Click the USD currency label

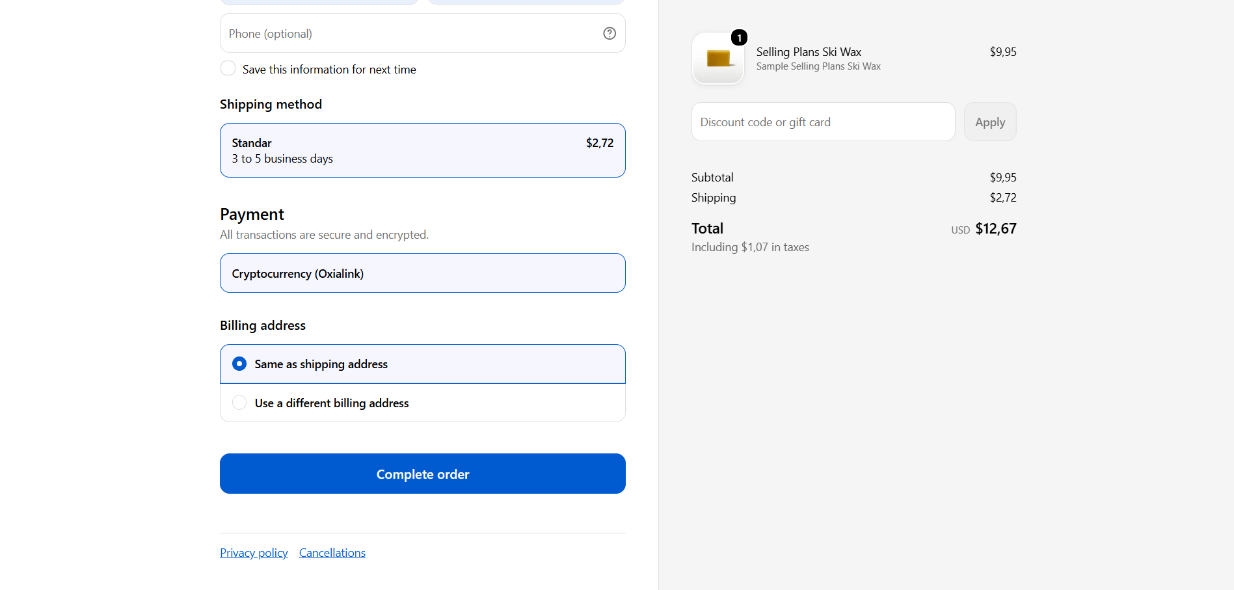pyautogui.click(x=960, y=230)
